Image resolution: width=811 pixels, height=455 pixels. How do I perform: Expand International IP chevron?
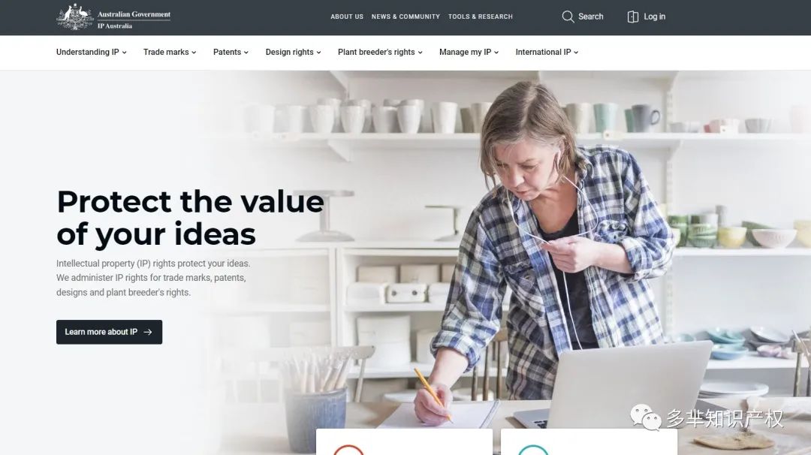pos(576,53)
